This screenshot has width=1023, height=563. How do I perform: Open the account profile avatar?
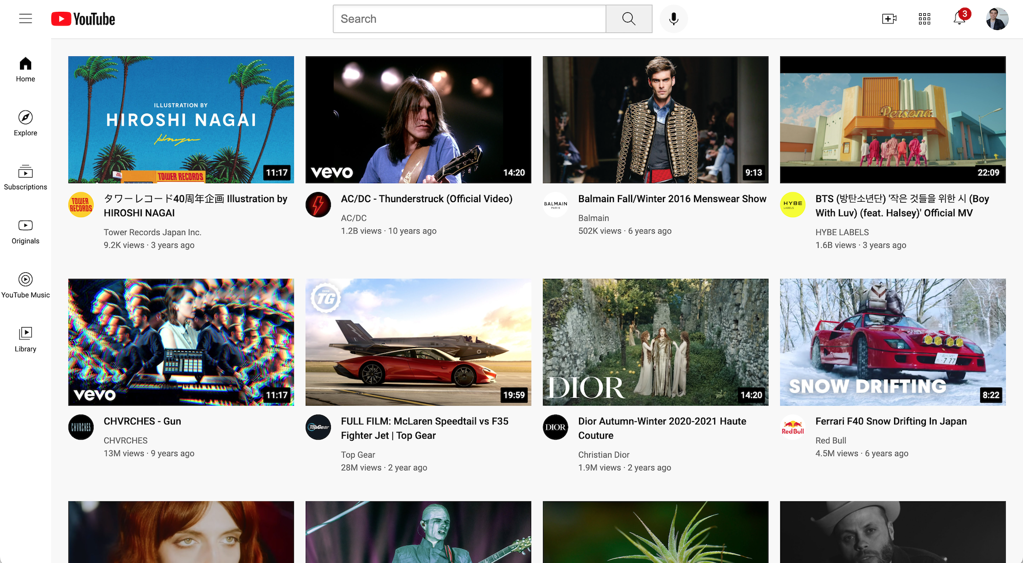(997, 19)
